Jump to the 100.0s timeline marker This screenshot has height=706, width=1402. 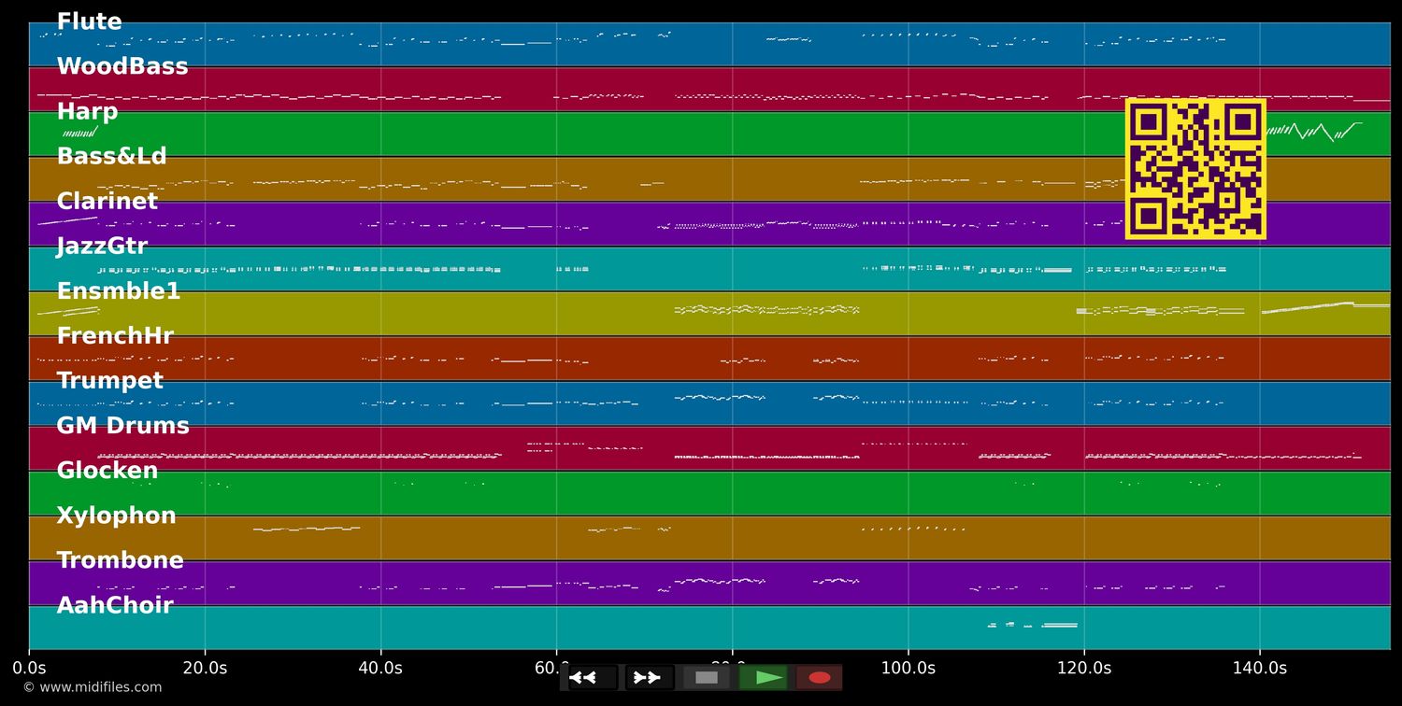point(908,669)
